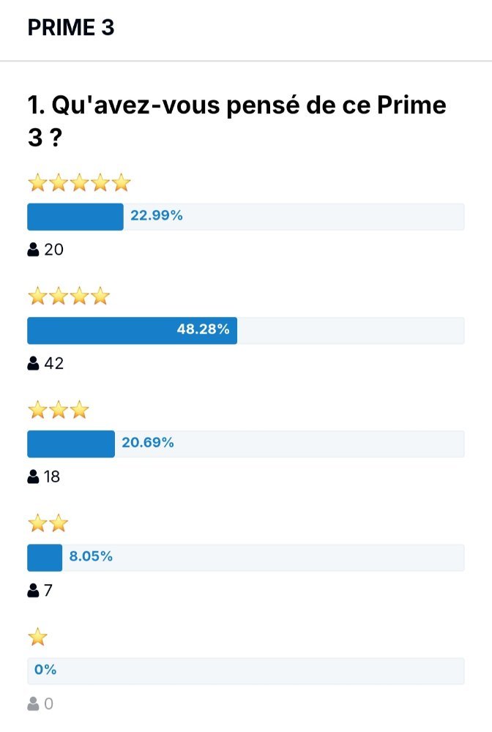
Task: Select the empty 0% result bar
Action: tap(246, 671)
